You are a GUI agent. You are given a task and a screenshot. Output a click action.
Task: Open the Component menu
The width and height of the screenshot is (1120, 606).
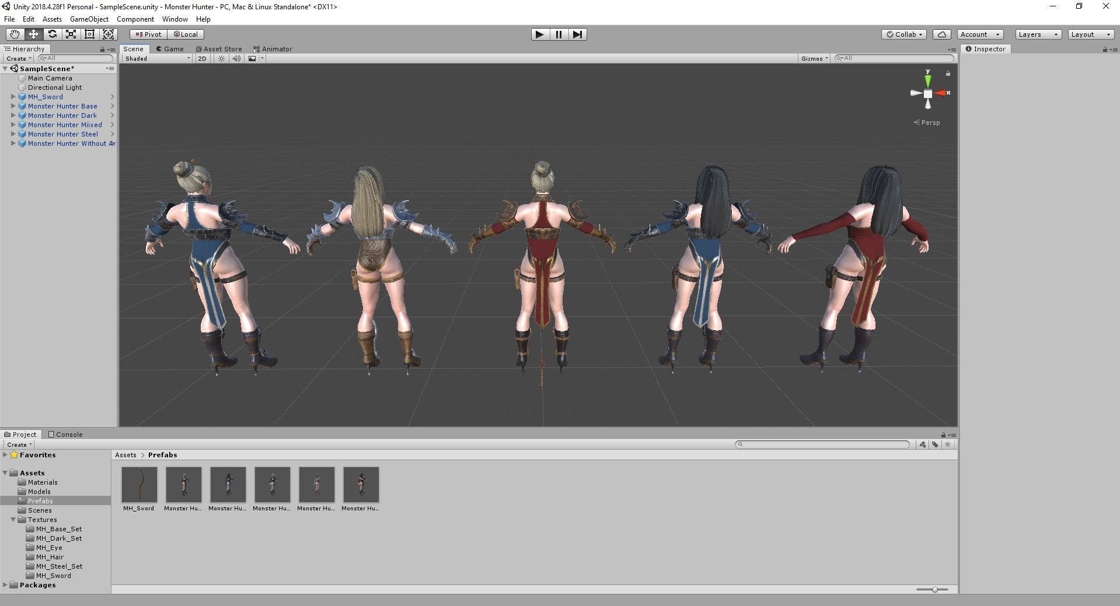point(135,19)
